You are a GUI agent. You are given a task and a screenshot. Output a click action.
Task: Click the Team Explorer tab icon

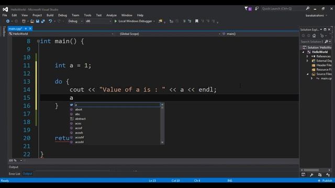click(x=320, y=175)
